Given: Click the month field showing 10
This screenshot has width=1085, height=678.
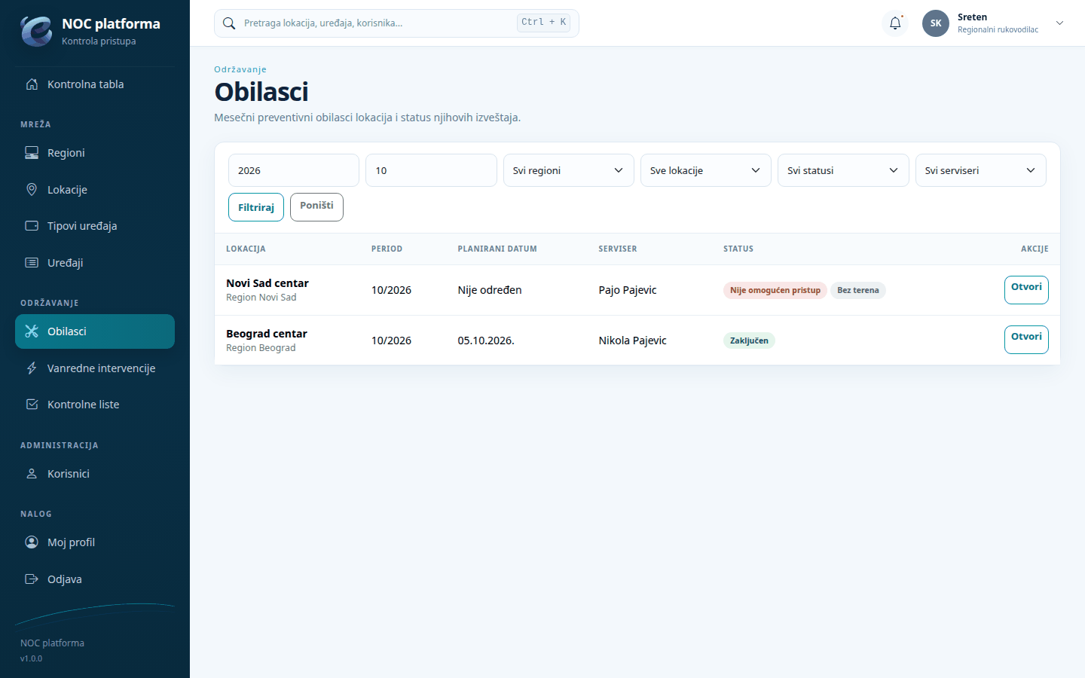Looking at the screenshot, I should [x=431, y=170].
